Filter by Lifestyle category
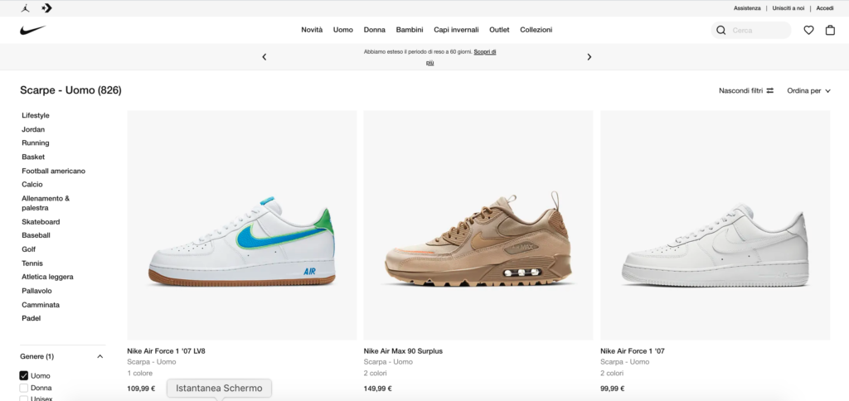 coord(35,115)
